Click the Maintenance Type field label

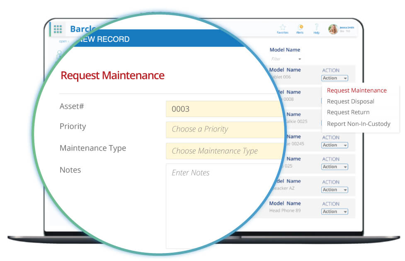[93, 148]
